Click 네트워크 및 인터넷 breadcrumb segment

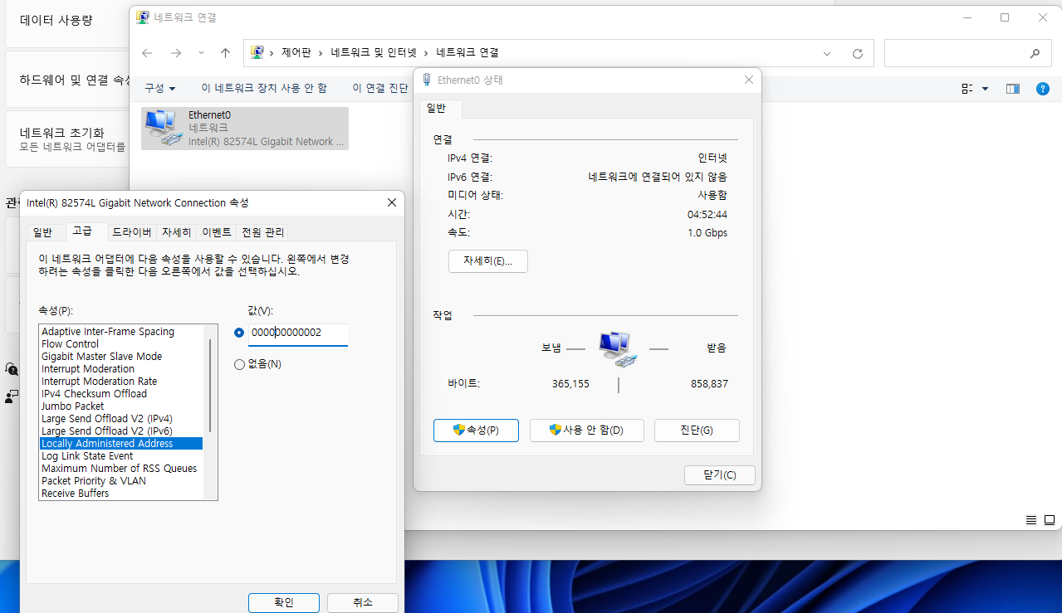[373, 53]
